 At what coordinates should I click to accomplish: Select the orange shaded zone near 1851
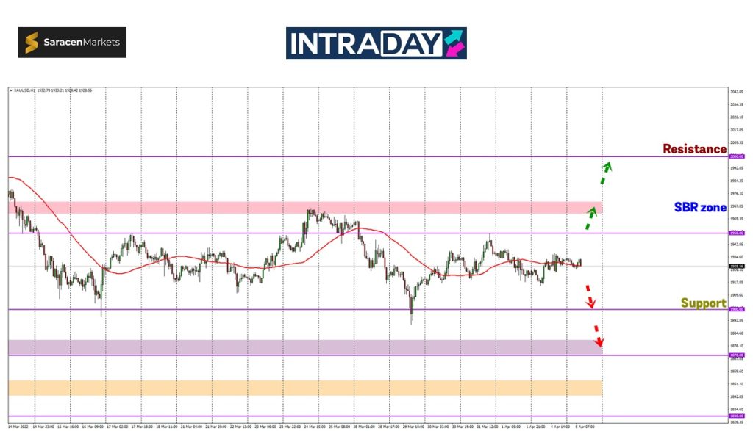(x=305, y=387)
